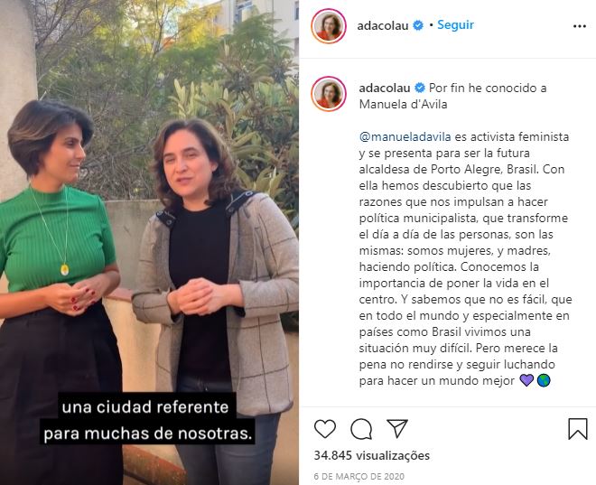Viewport: 596px width, 485px height.
Task: Click the purple heart emoji in caption
Action: 526,380
